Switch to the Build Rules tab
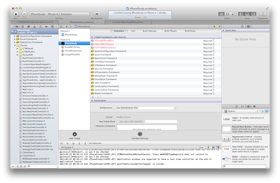Image resolution: width=280 pixels, height=183 pixels. click(x=190, y=31)
